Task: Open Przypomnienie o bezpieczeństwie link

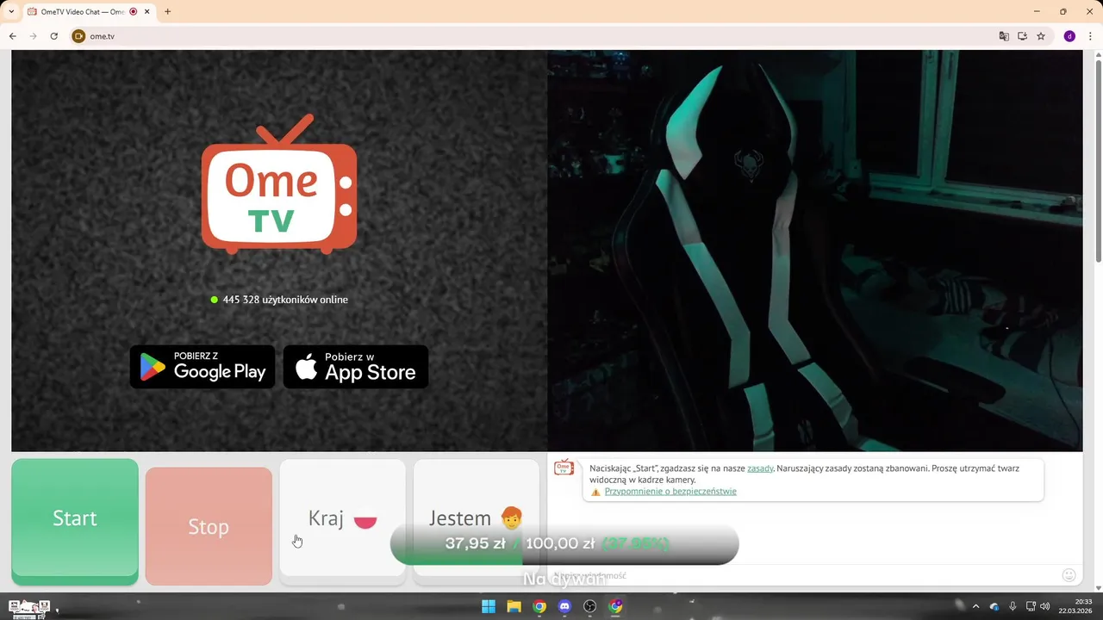Action: point(670,492)
